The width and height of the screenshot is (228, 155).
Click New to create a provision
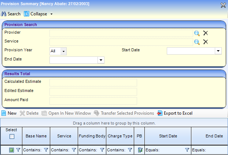point(9,113)
